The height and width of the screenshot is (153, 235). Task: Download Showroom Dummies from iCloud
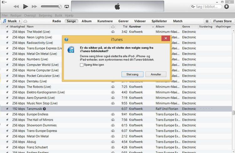click(x=113, y=125)
